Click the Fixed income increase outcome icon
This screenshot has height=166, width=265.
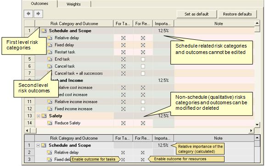pos(50,109)
